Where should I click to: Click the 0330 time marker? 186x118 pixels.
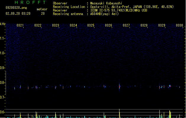coord(179,25)
